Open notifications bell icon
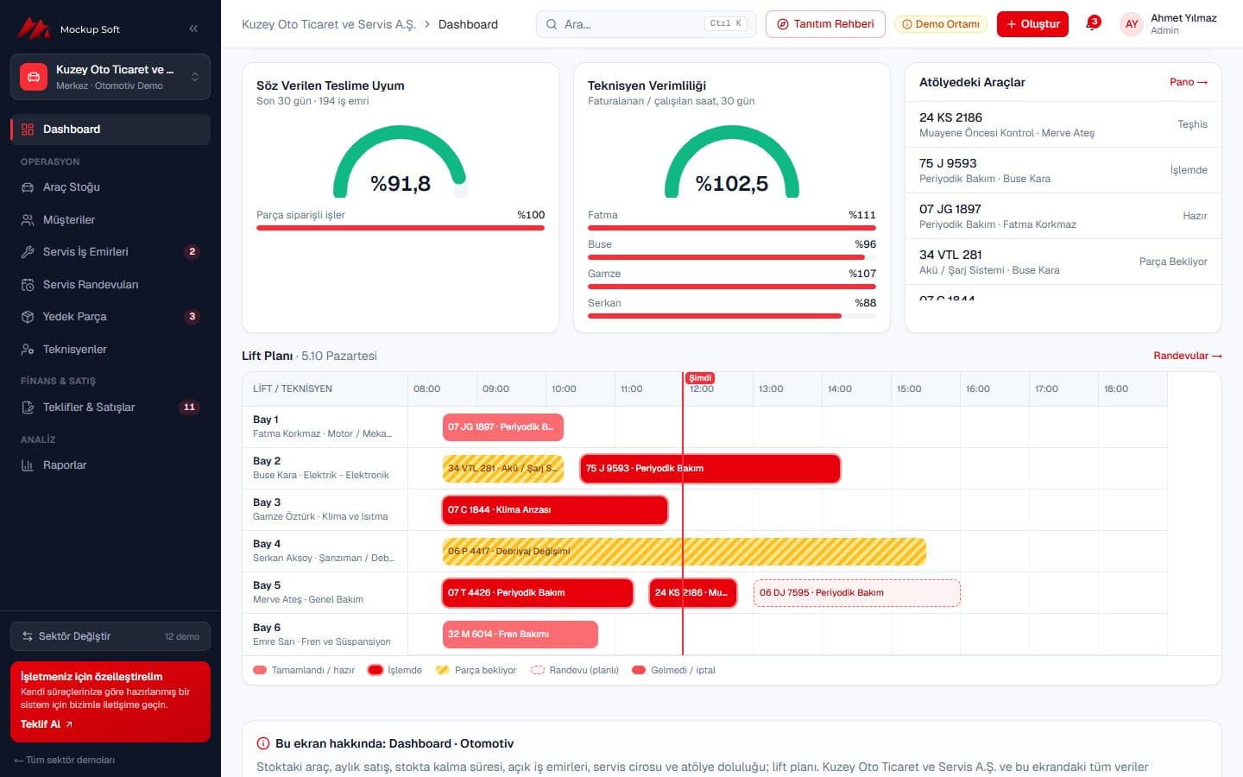Viewport: 1243px width, 777px height. click(1091, 24)
